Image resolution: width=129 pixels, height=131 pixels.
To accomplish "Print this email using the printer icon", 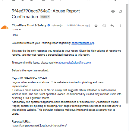I will click(113, 11).
